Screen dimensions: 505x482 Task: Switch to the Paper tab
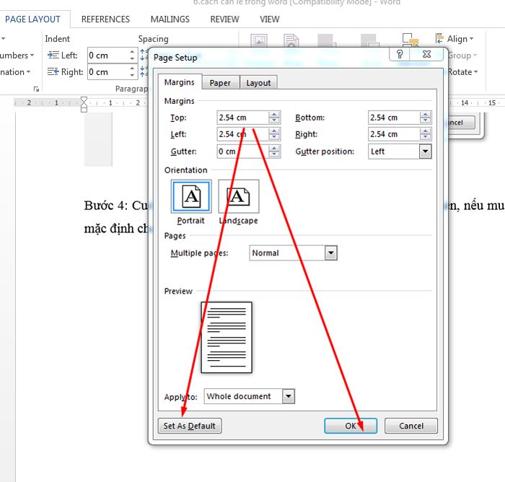[220, 83]
